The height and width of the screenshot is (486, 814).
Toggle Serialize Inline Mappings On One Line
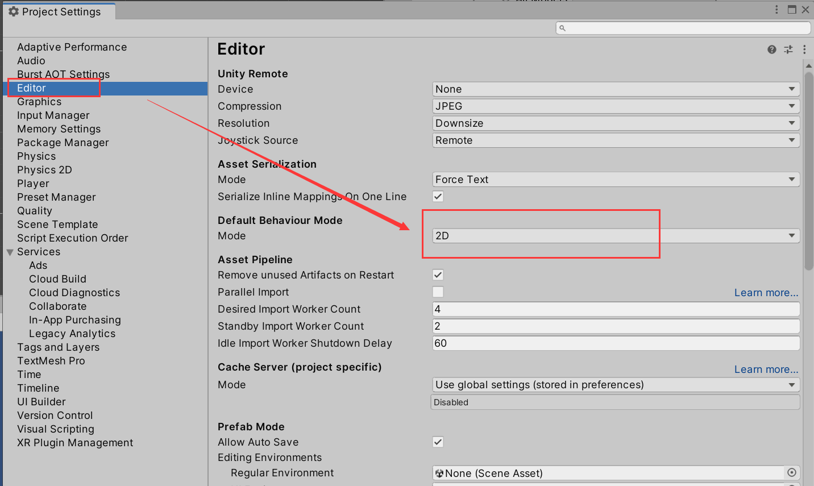tap(438, 197)
